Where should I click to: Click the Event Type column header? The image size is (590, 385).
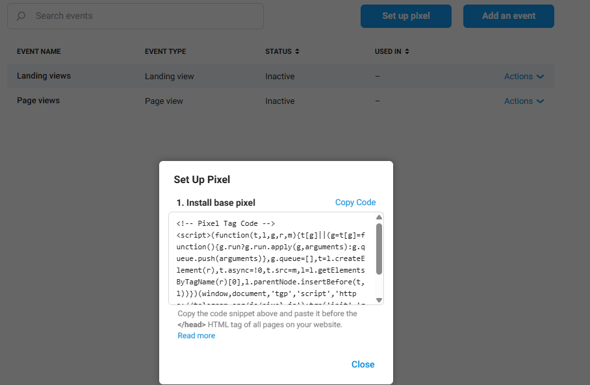pyautogui.click(x=165, y=51)
